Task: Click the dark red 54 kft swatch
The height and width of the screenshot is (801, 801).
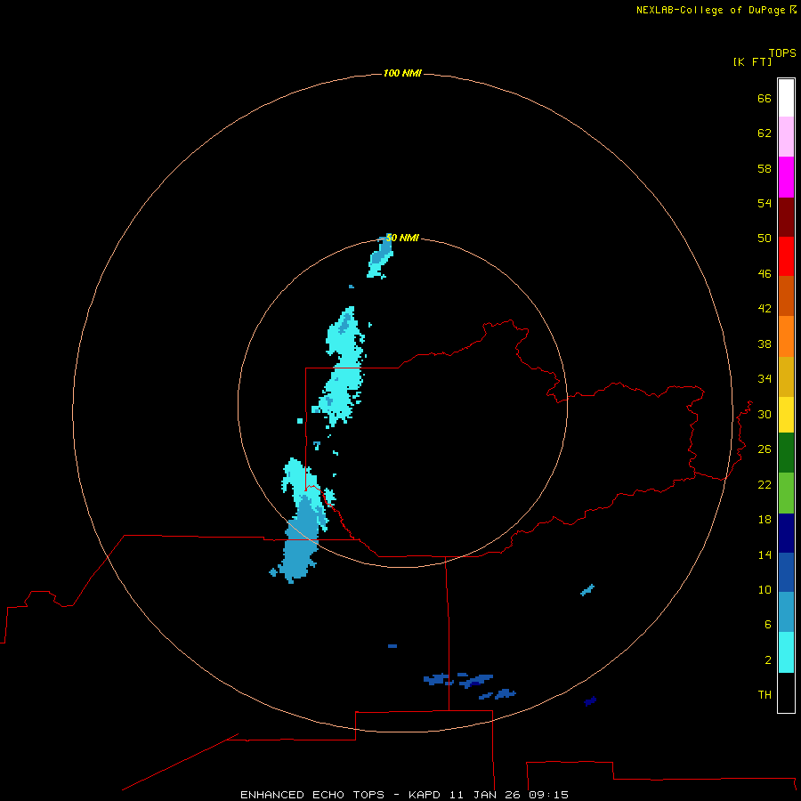Action: pyautogui.click(x=786, y=216)
